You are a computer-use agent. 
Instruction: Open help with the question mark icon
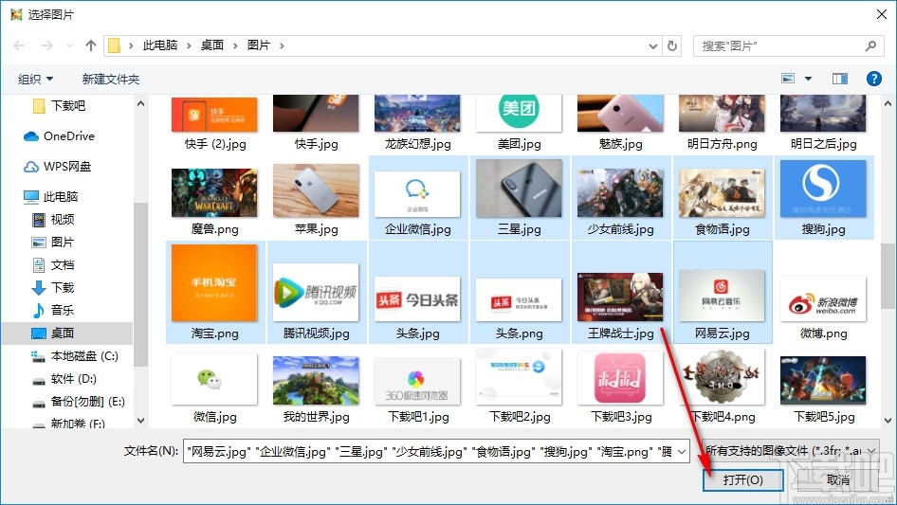click(874, 79)
